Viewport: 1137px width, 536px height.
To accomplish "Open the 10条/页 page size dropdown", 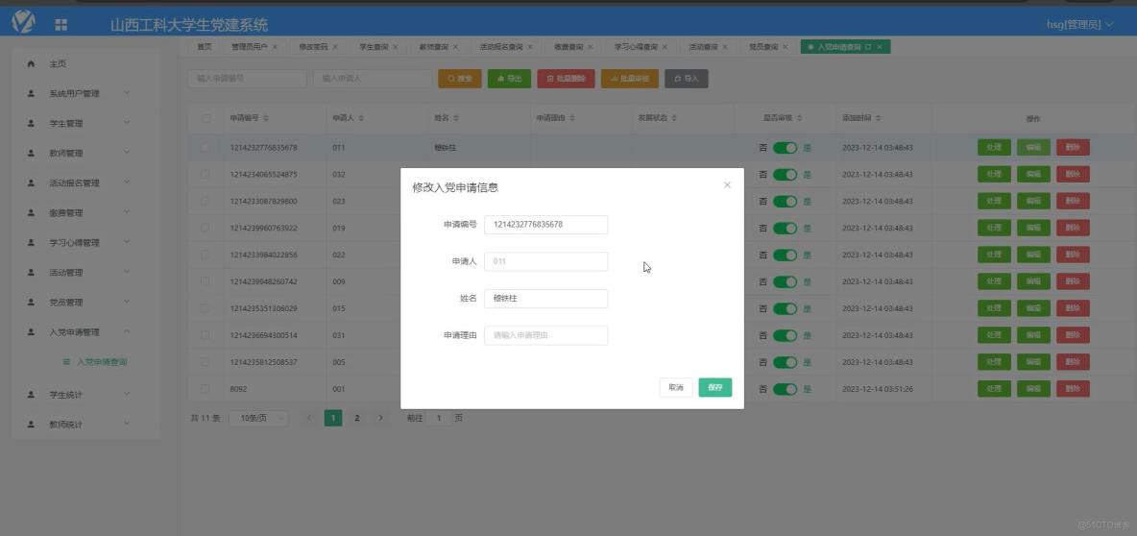I will coord(258,419).
